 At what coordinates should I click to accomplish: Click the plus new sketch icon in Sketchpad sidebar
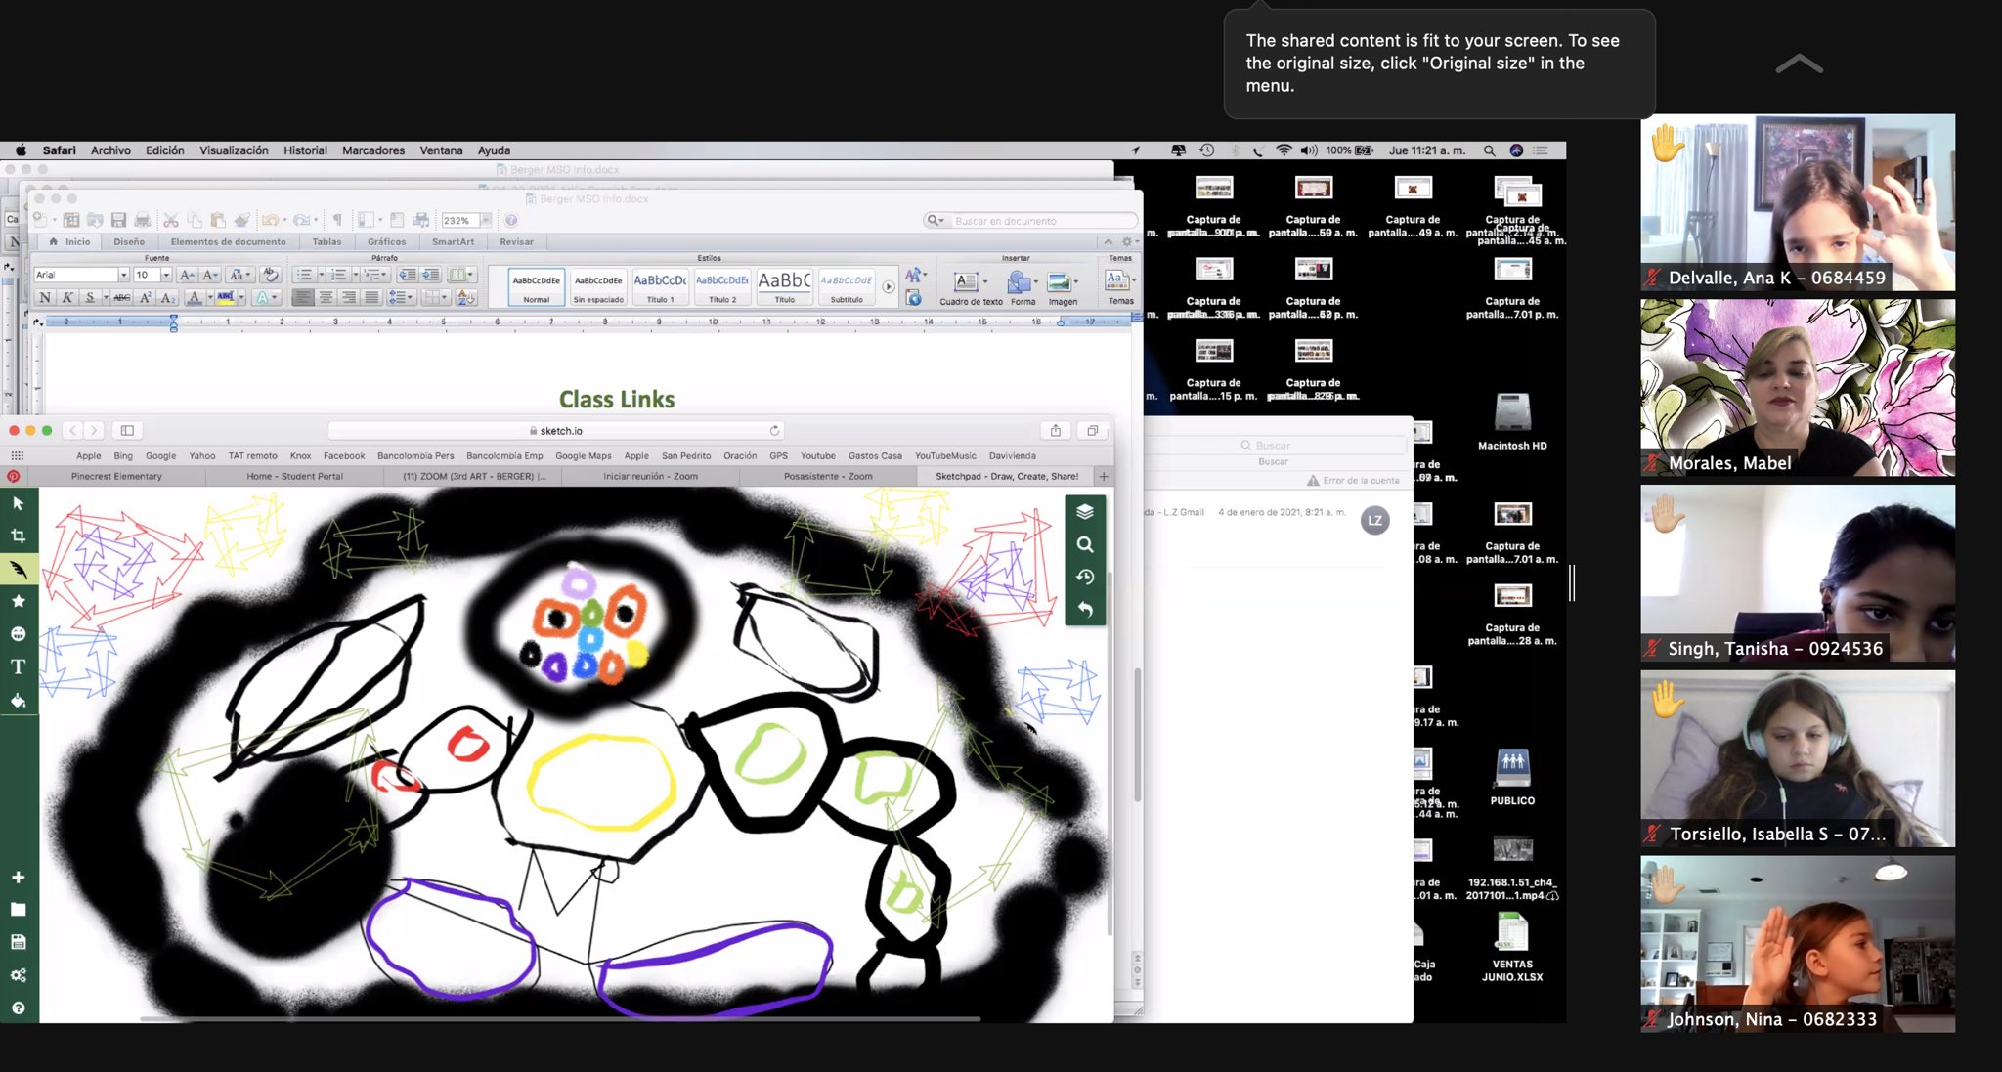tap(18, 878)
